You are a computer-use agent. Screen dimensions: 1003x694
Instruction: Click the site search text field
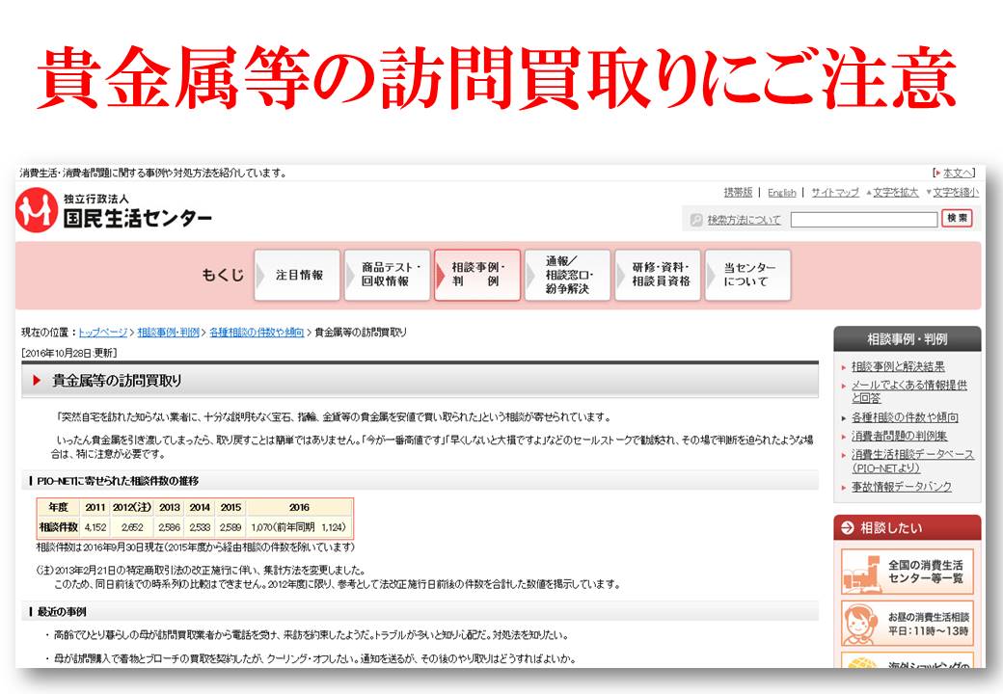863,220
